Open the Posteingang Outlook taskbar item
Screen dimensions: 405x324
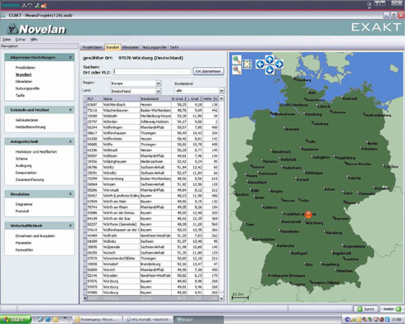click(98, 320)
